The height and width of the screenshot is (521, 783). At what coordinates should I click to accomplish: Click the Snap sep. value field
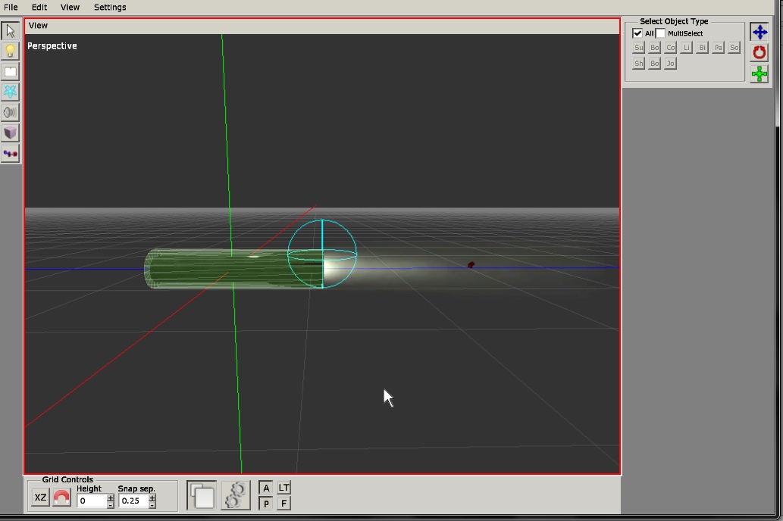coord(133,501)
